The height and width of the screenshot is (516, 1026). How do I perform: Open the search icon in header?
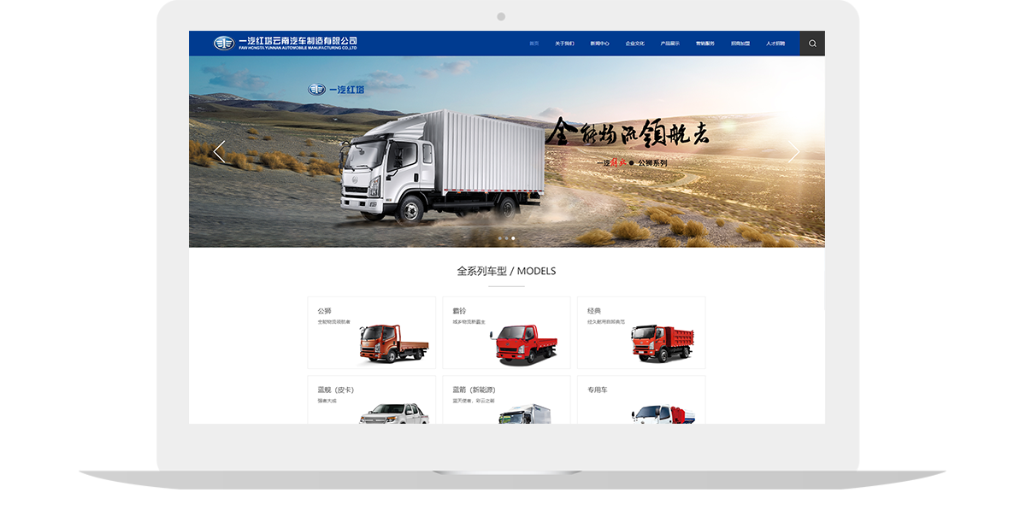pyautogui.click(x=812, y=44)
